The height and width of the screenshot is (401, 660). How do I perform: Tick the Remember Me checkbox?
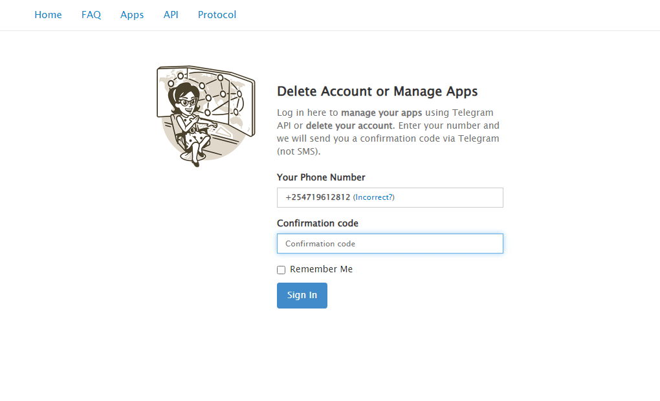pos(281,270)
